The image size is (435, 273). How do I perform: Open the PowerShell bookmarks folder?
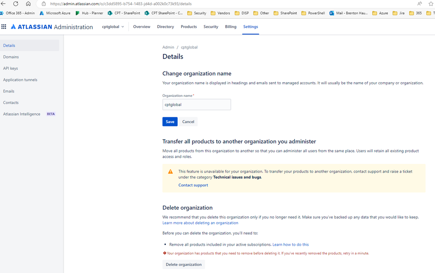pos(313,13)
